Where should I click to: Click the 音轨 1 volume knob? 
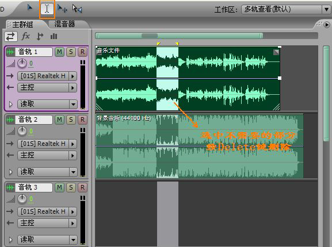22,64
